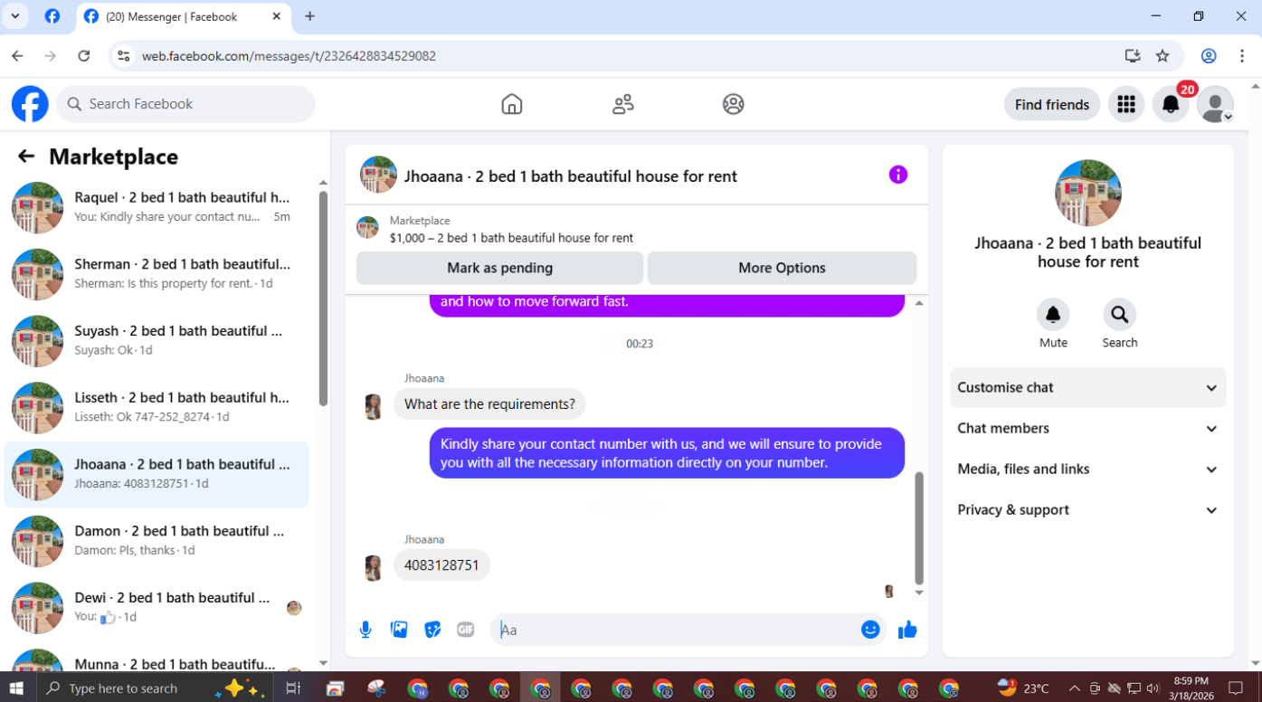Expand Media, files and links section
The width and height of the screenshot is (1262, 702).
click(1087, 469)
